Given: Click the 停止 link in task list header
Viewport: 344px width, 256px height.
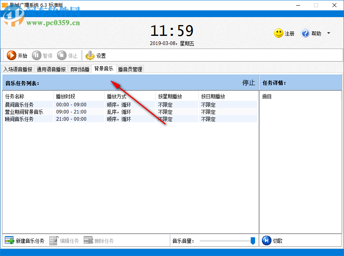Looking at the screenshot, I should [x=248, y=83].
